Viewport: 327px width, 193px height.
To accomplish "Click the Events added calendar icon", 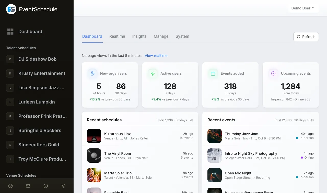I will click(x=213, y=73).
